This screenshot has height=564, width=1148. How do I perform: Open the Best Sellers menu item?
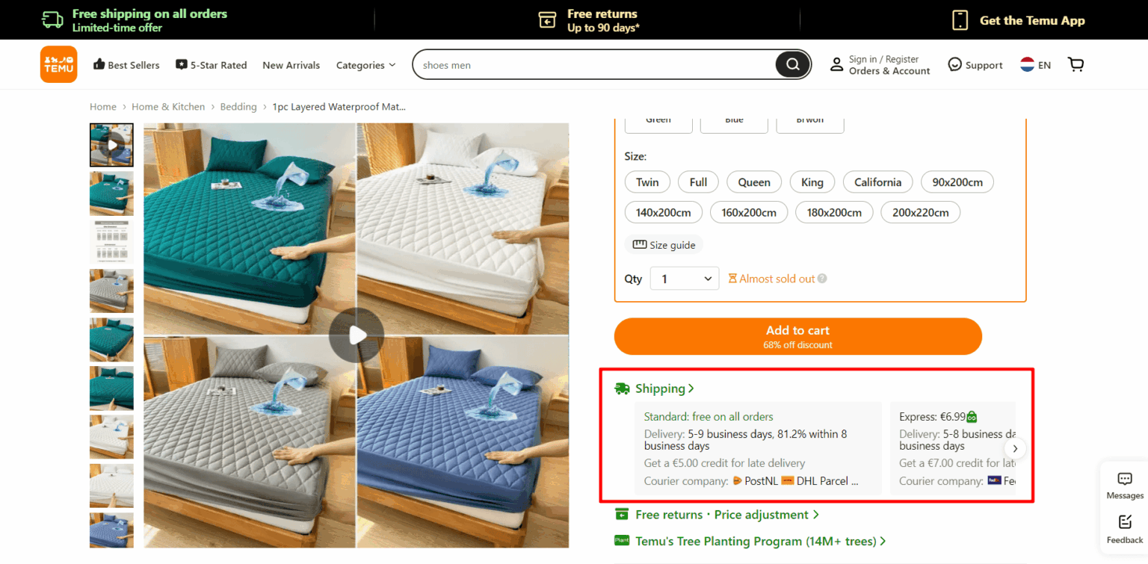[x=126, y=65]
